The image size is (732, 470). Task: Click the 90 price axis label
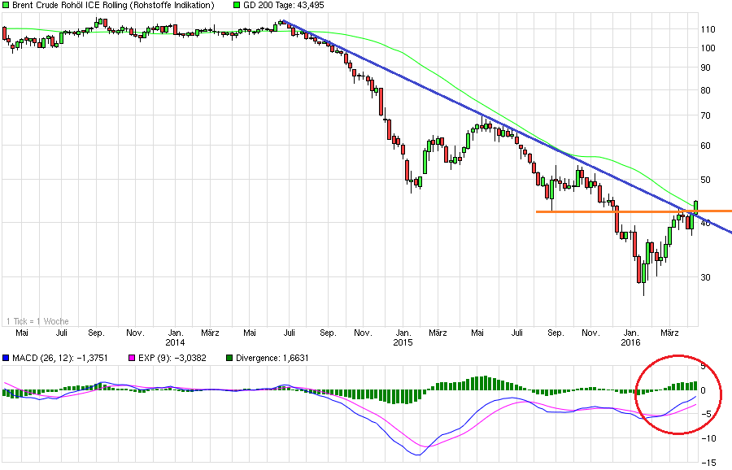point(706,67)
